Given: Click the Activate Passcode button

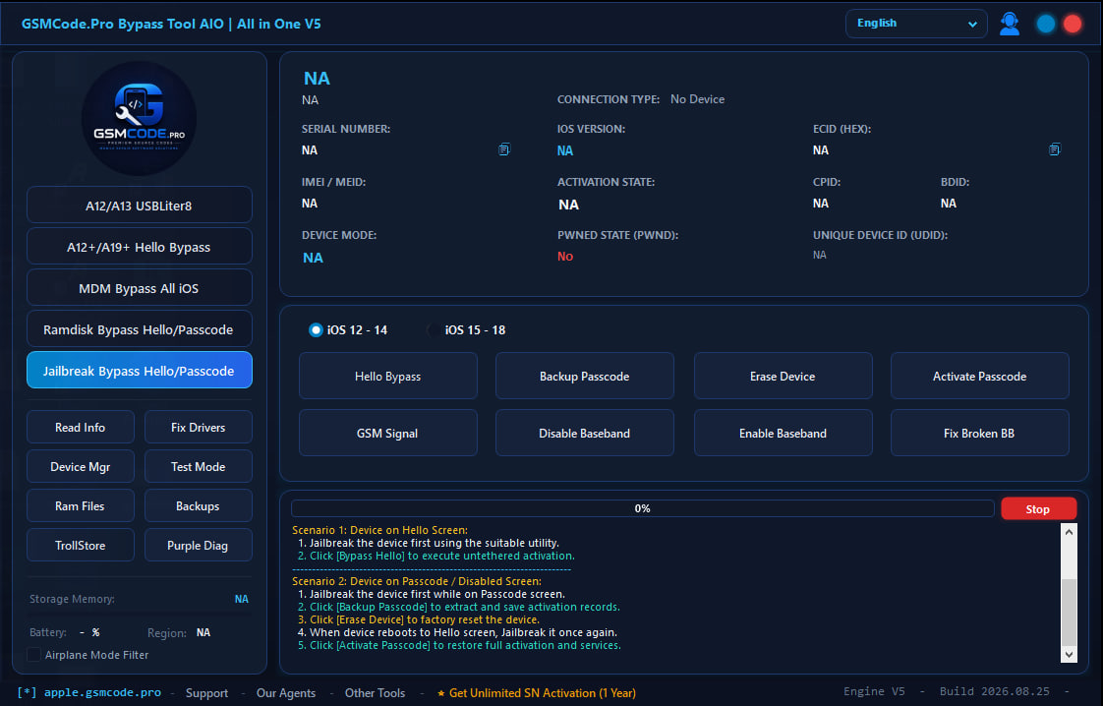Looking at the screenshot, I should click(980, 376).
